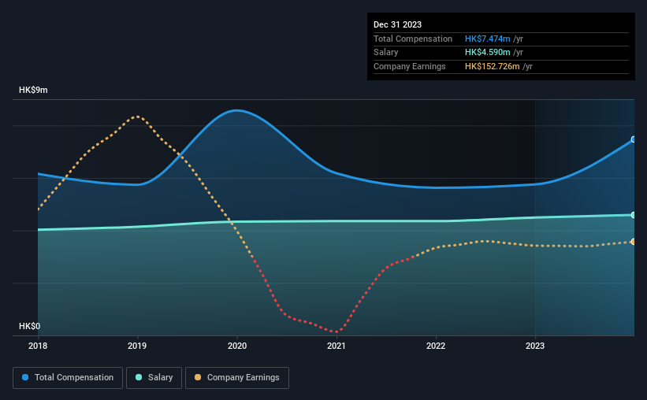Click the Salary row label in tooltip
The width and height of the screenshot is (647, 400).
pos(386,53)
